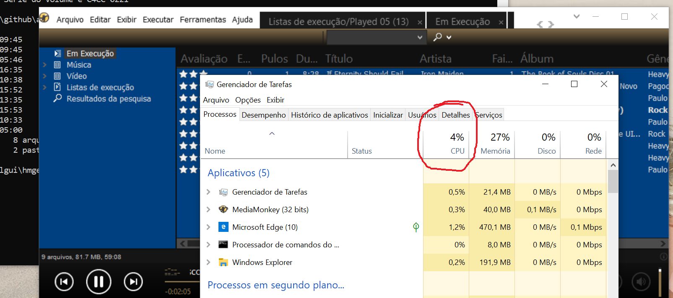Sort processes by Disco column
Viewport: 673px width, 298px height.
click(x=538, y=145)
